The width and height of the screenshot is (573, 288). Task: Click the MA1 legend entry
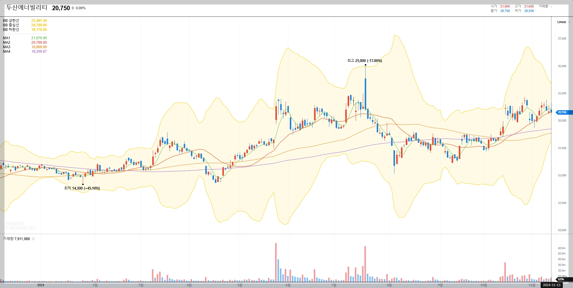(x=7, y=38)
